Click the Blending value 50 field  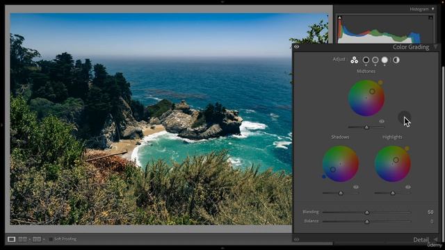pyautogui.click(x=430, y=212)
